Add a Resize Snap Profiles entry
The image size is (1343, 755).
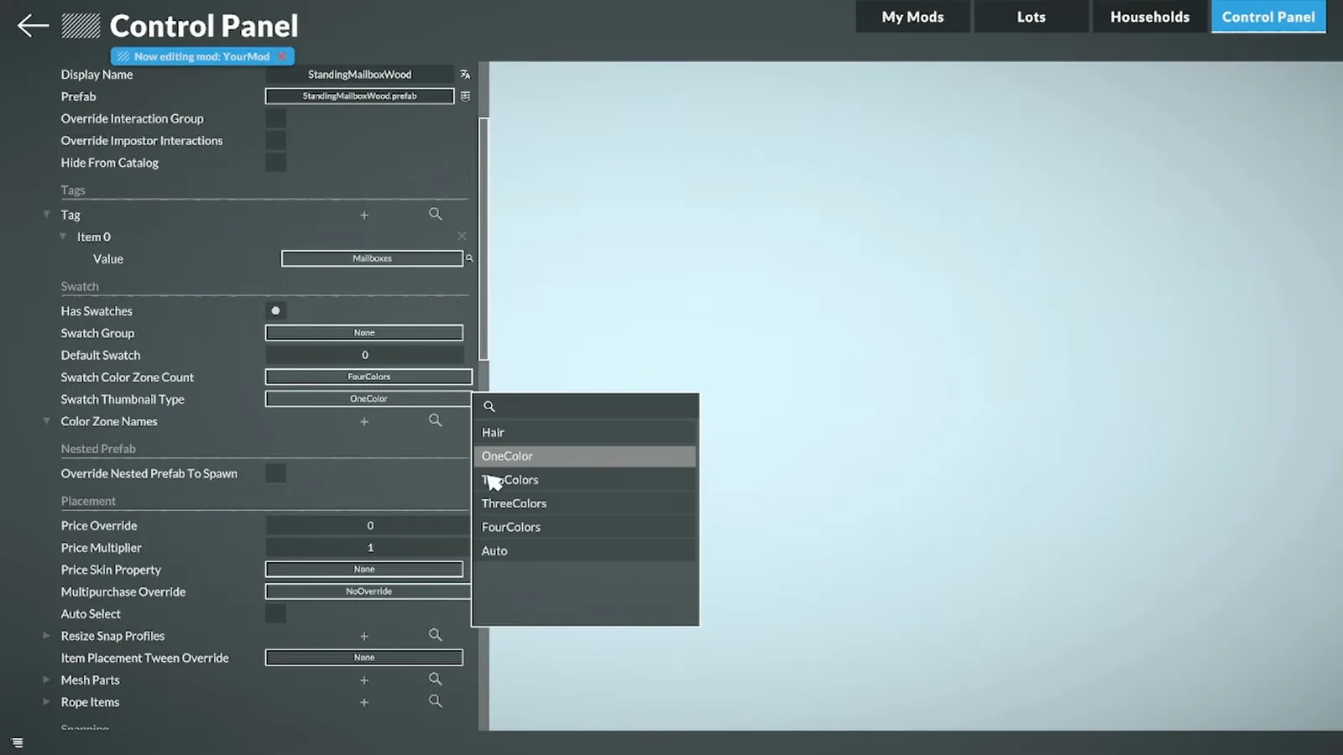(364, 637)
